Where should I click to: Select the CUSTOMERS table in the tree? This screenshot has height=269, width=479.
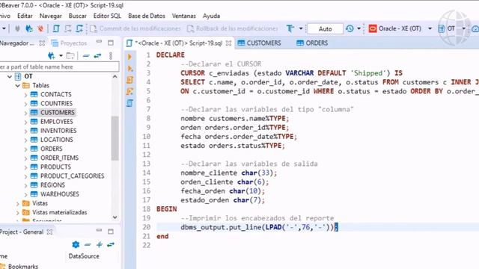[58, 113]
